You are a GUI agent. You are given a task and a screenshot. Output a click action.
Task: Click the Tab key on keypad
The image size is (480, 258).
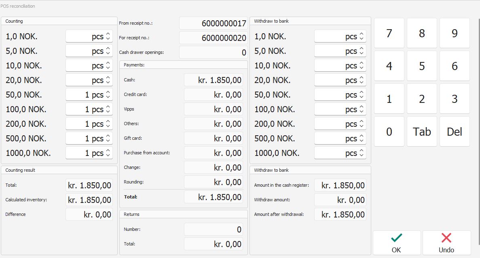pyautogui.click(x=422, y=132)
